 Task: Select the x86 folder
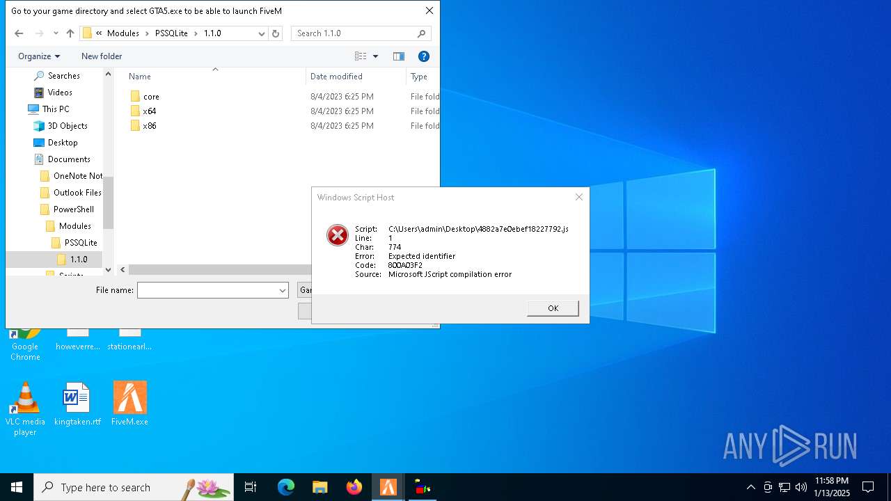click(x=149, y=126)
